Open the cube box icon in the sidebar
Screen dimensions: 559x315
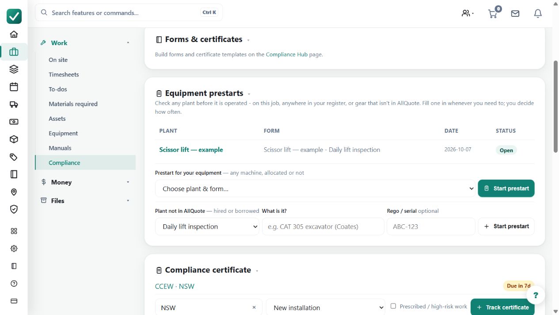14,139
